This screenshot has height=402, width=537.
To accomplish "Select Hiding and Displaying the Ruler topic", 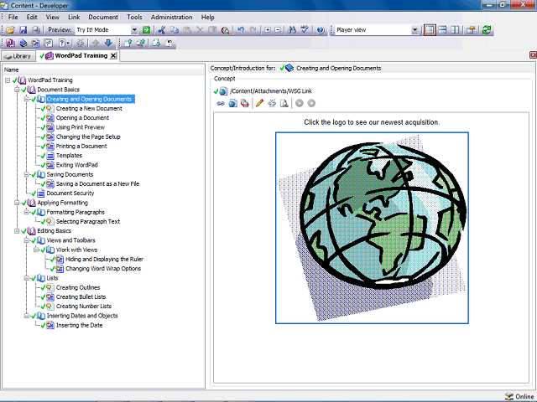I will (x=104, y=259).
